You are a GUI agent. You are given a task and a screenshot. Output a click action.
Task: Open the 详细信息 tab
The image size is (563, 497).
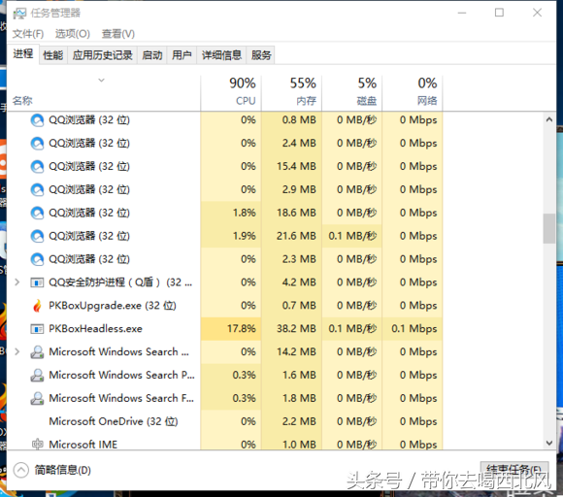pos(221,55)
